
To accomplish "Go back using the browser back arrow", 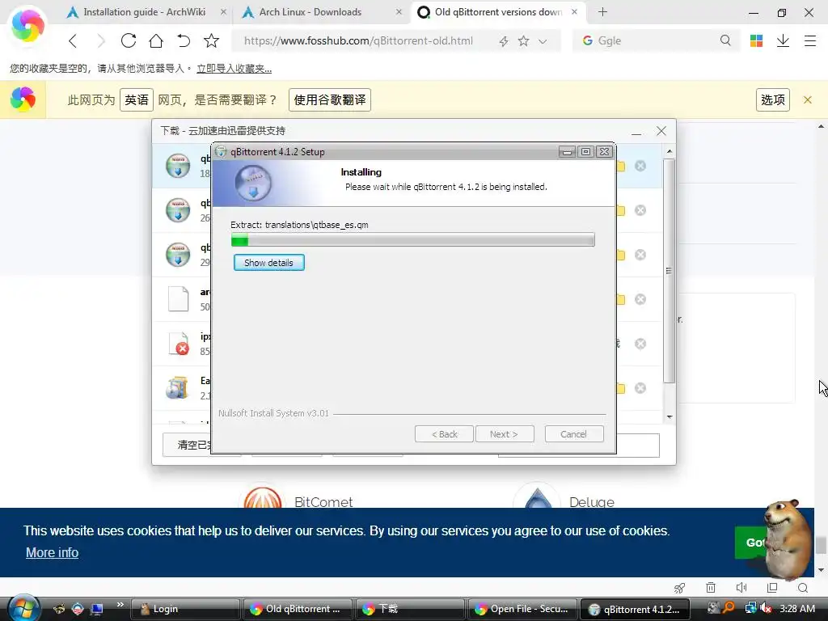I will click(73, 40).
